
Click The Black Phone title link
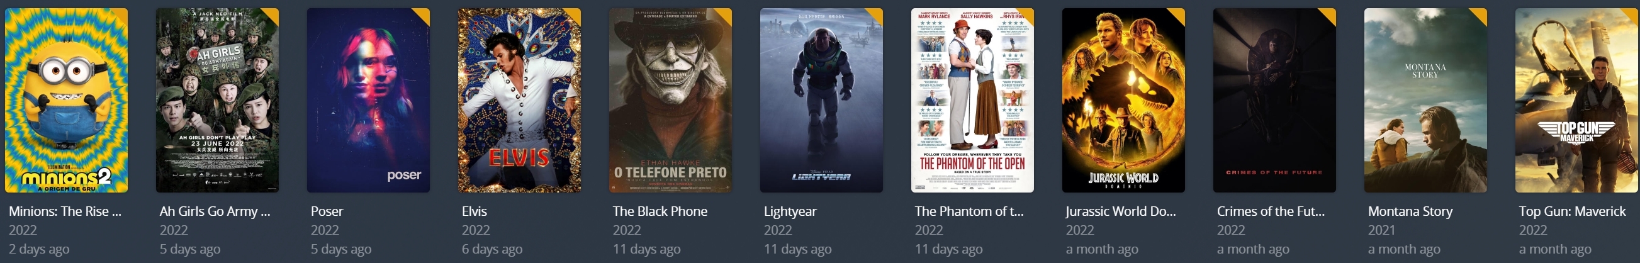click(x=660, y=211)
